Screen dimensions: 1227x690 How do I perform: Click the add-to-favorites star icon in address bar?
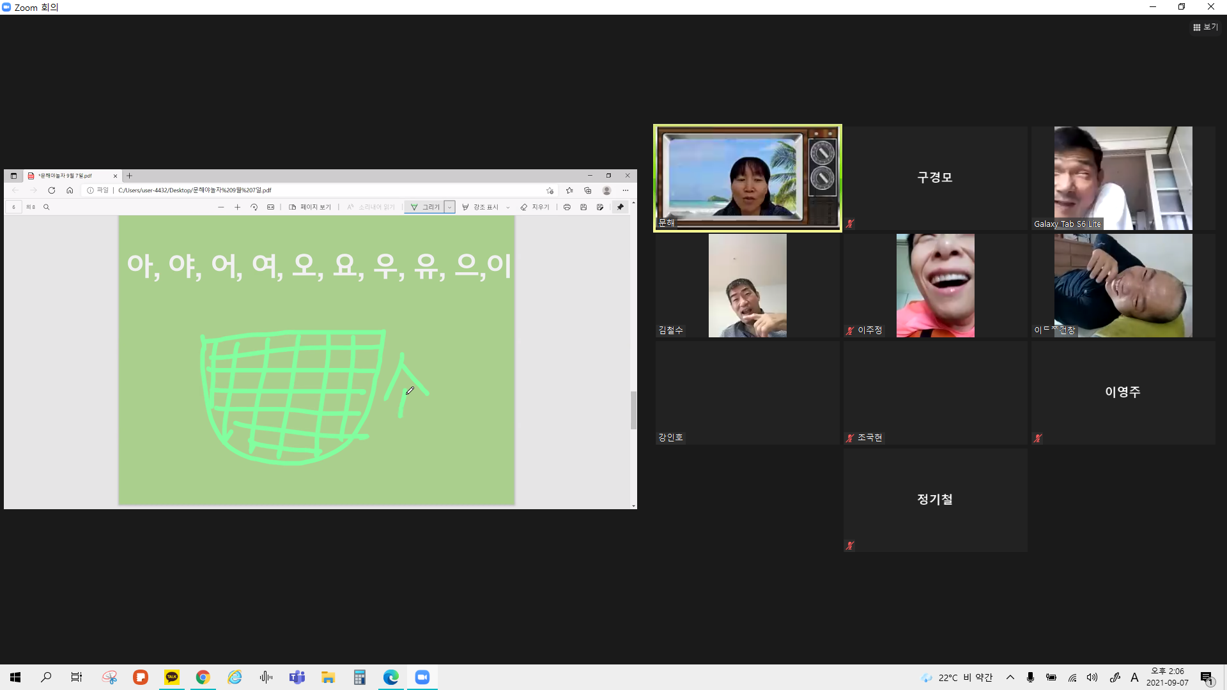550,190
